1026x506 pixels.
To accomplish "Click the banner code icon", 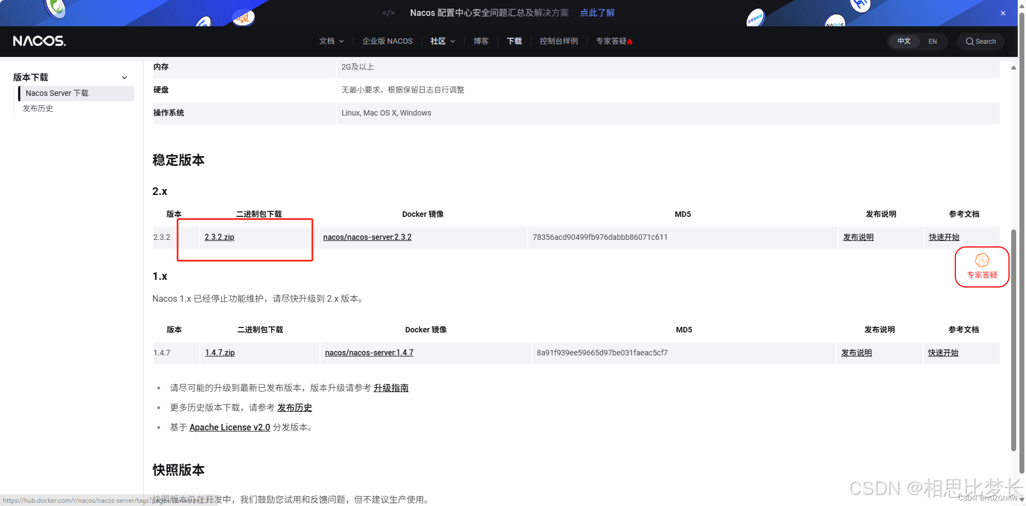I will [x=389, y=13].
